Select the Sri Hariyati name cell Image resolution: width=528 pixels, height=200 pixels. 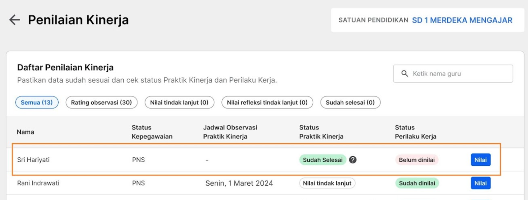[33, 160]
